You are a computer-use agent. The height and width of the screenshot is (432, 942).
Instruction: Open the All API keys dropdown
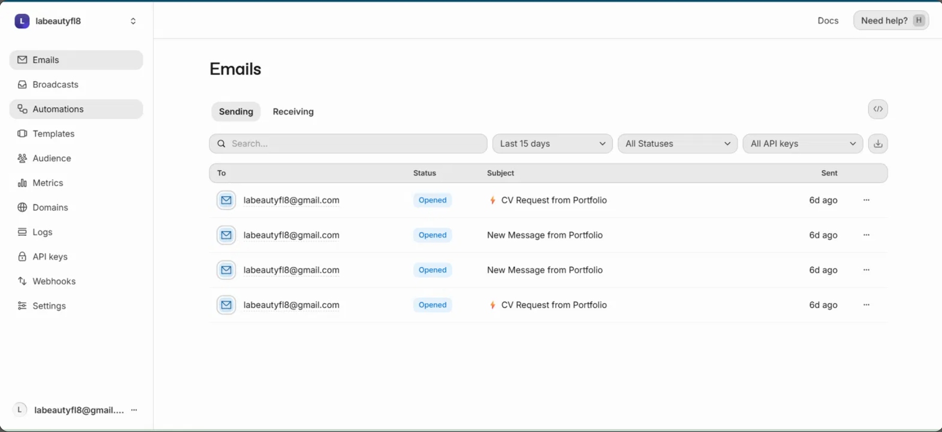(803, 144)
